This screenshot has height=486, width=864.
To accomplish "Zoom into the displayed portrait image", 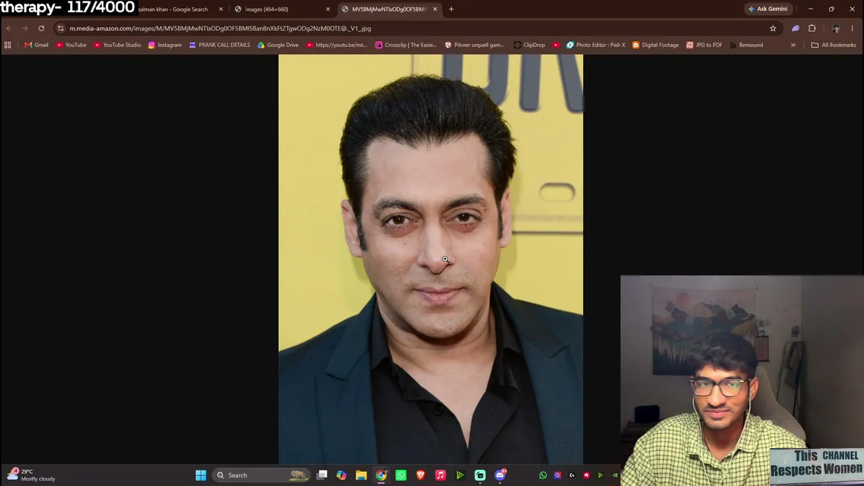I will pos(431,259).
